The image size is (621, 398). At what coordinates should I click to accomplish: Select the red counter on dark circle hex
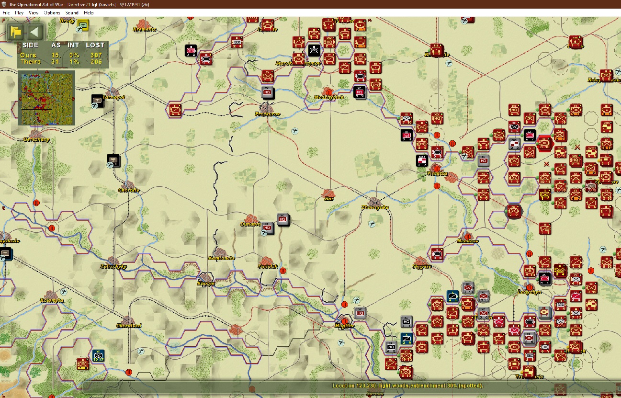pos(513,211)
